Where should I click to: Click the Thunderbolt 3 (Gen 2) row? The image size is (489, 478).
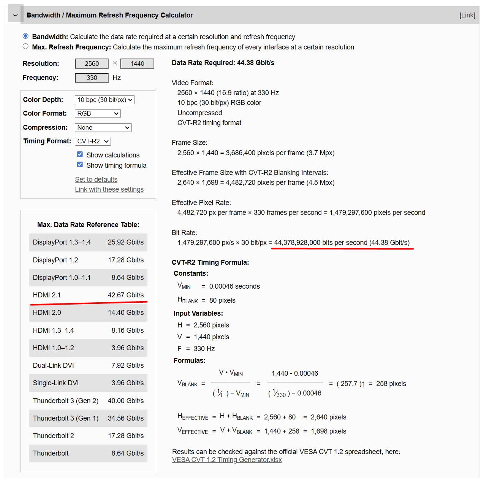[88, 401]
